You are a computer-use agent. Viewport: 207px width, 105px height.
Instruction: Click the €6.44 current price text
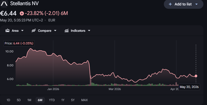point(8,13)
